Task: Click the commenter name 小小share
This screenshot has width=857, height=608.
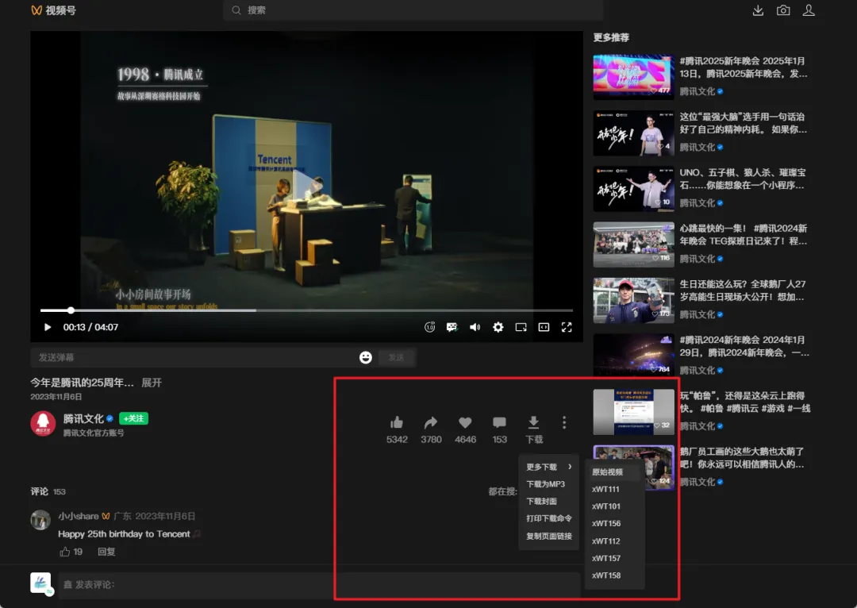Action: [x=78, y=516]
